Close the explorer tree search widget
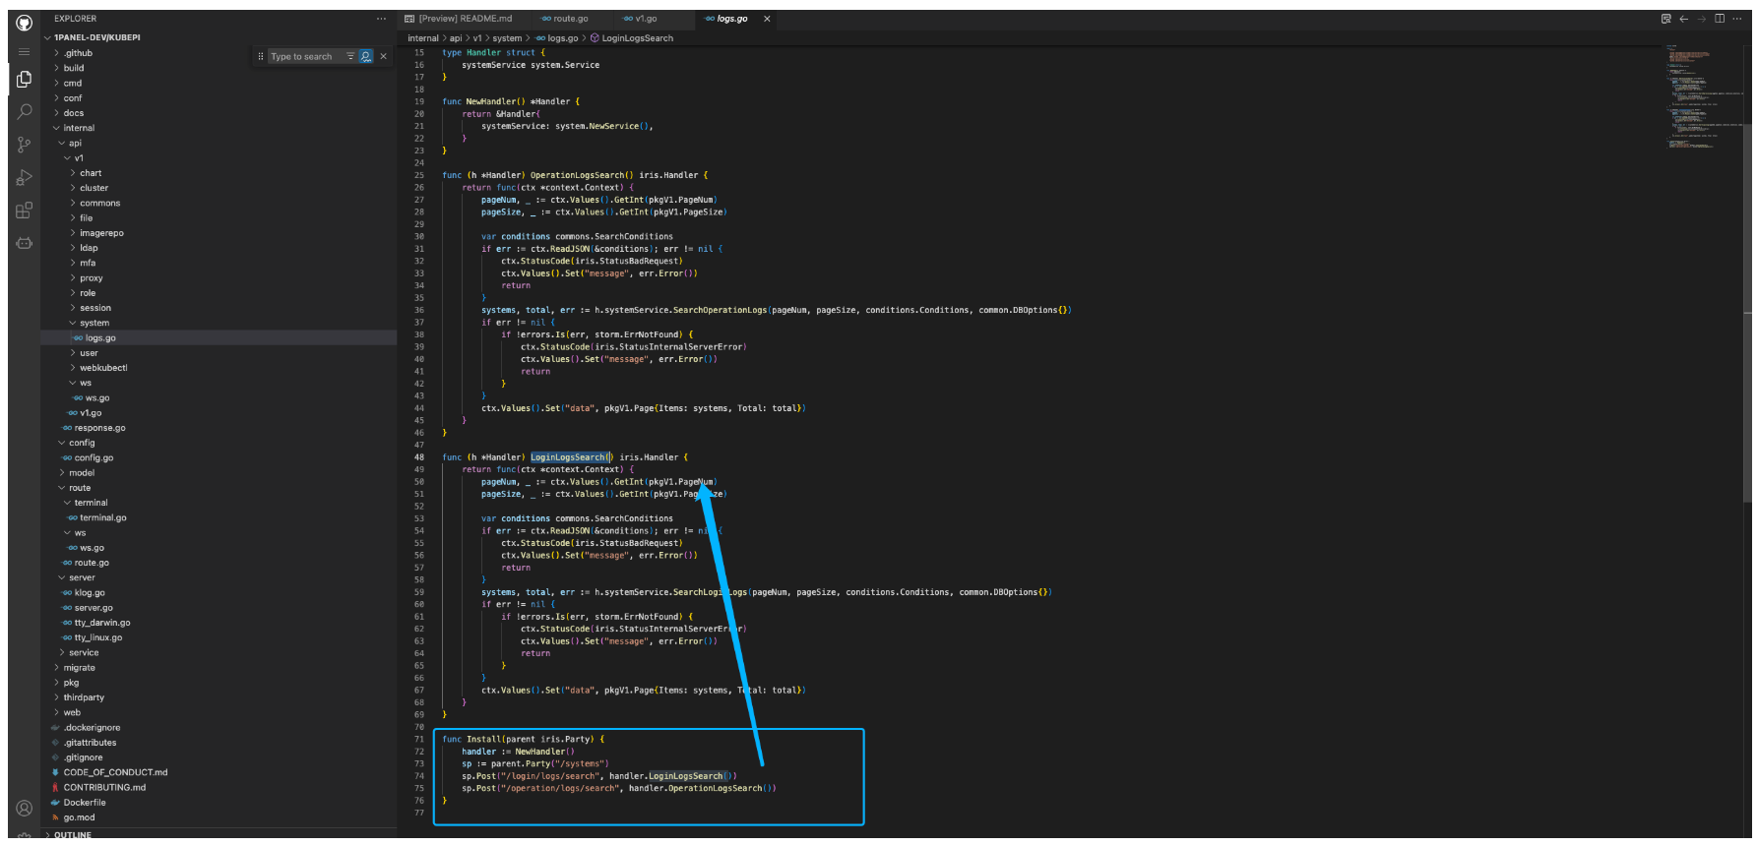Screen dimensions: 1758x846 [x=384, y=57]
